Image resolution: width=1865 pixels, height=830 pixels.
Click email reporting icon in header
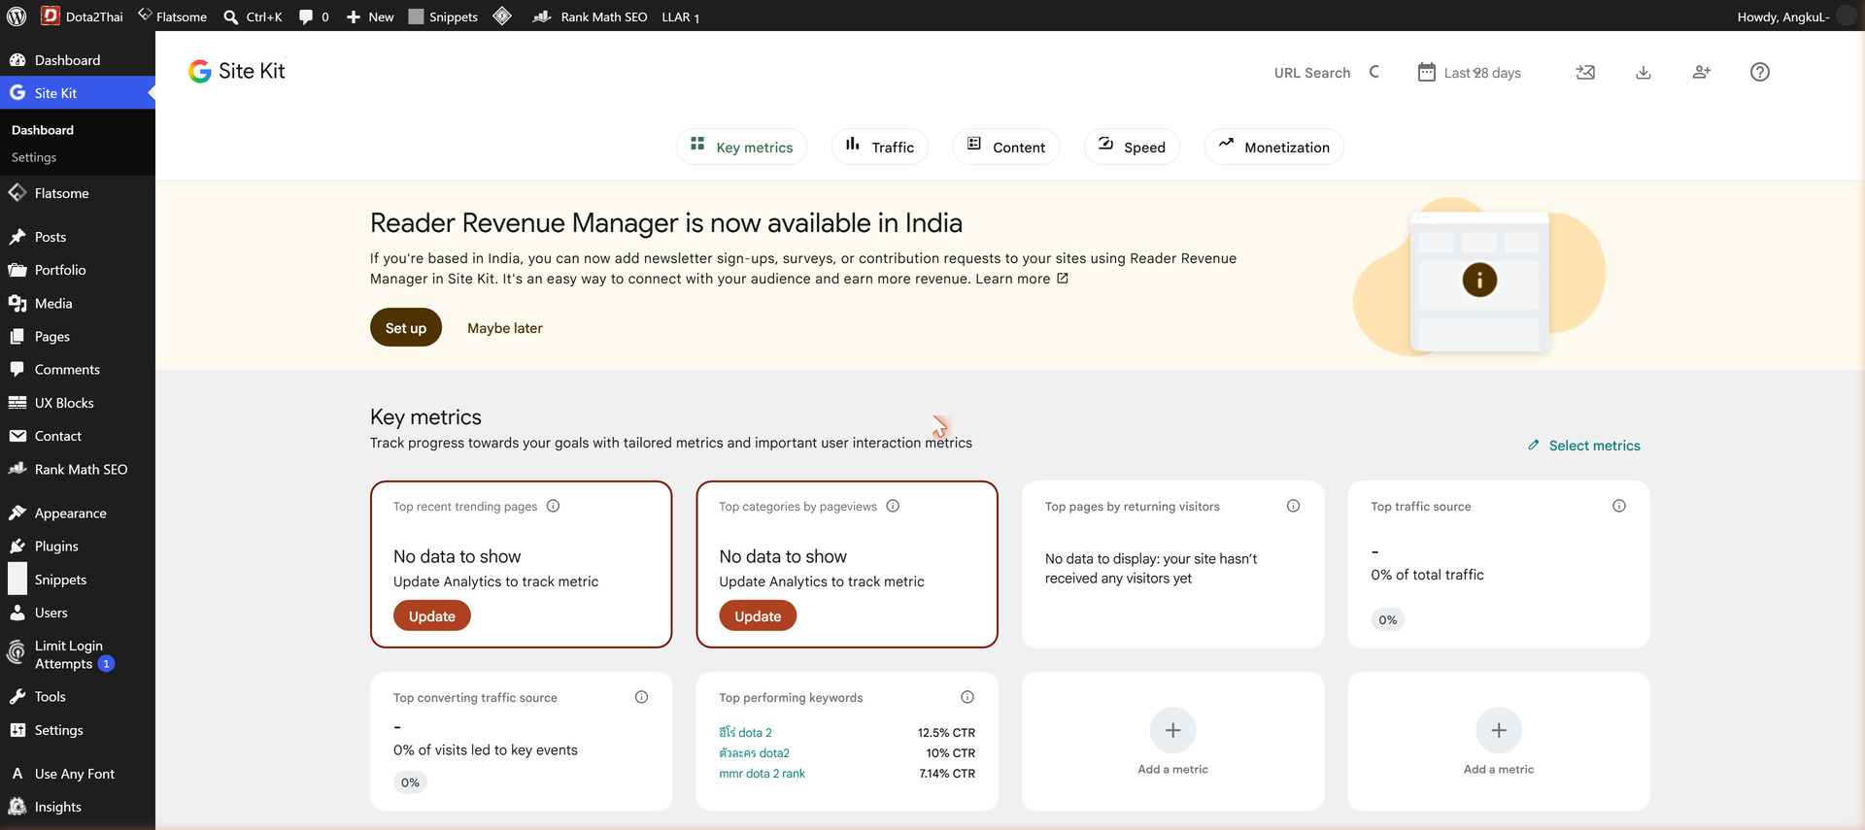click(x=1585, y=73)
